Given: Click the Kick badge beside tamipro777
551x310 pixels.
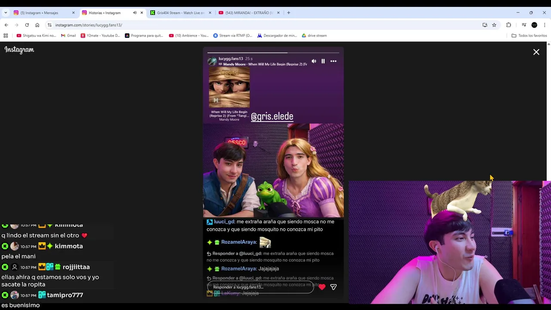Looking at the screenshot, I should coord(5,295).
